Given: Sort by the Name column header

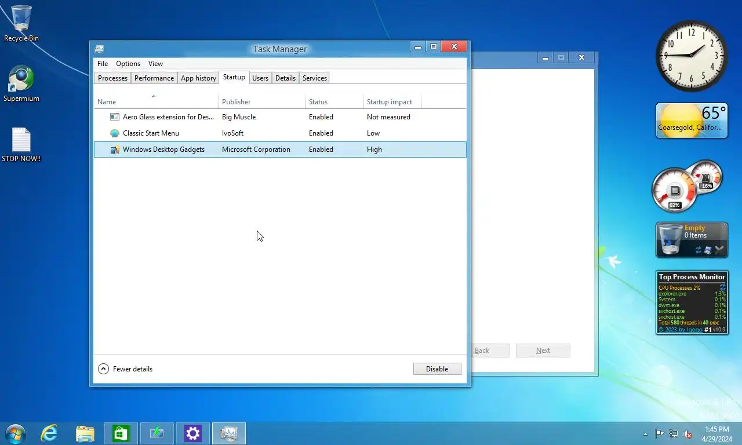Looking at the screenshot, I should point(156,102).
